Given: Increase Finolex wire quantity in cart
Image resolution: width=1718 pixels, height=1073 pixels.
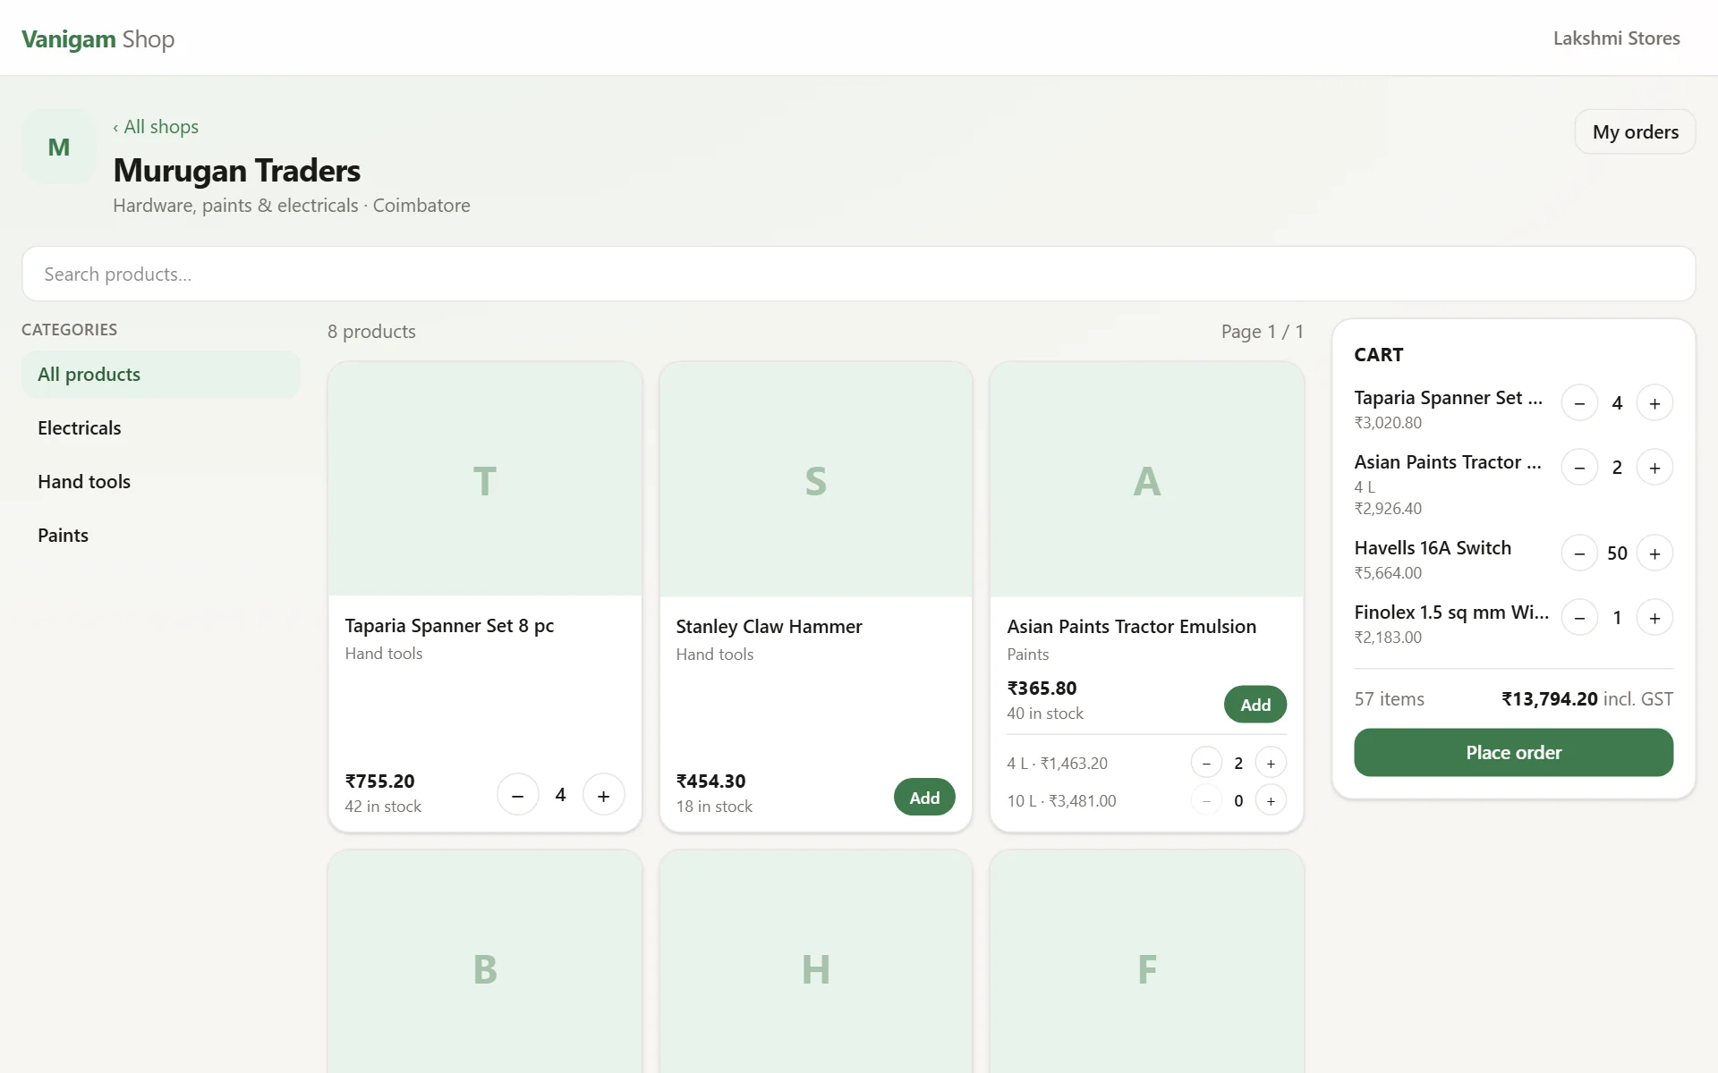Looking at the screenshot, I should [1654, 618].
